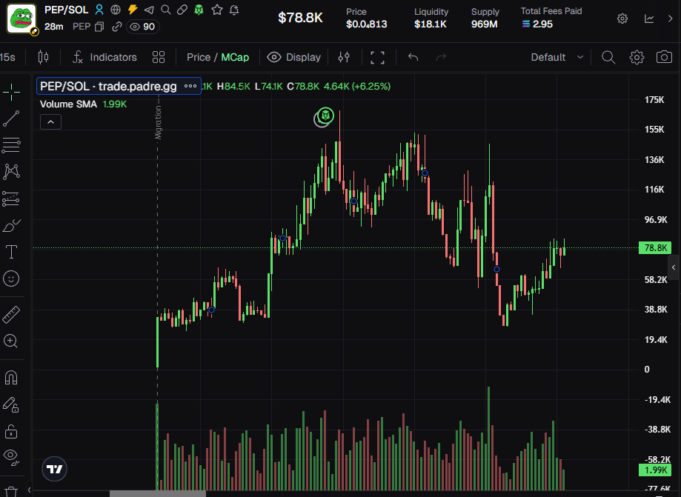Collapse the drawing toolbar bottom chevron
Viewport: 681px width, 497px height.
[x=29, y=490]
